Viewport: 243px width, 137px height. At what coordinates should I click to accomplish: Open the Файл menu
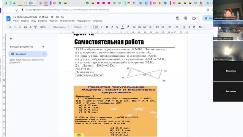pyautogui.click(x=16, y=21)
